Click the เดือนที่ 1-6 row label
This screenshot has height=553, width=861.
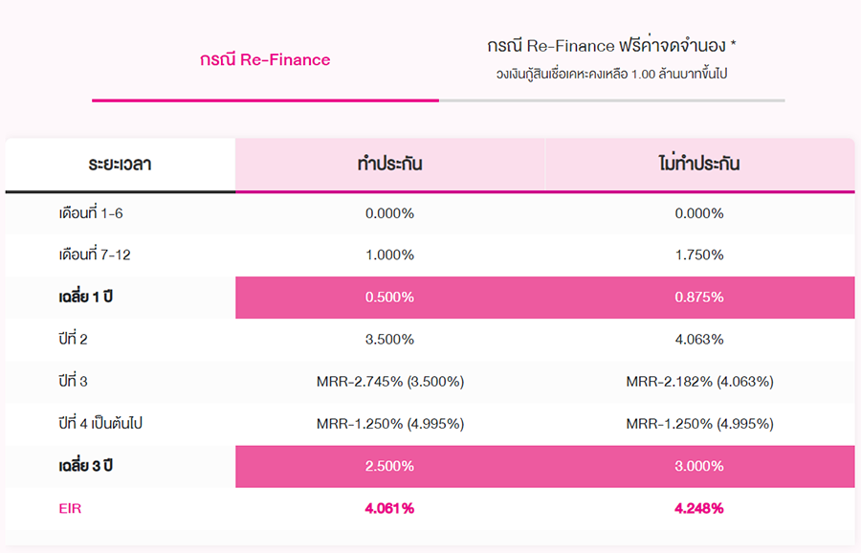coord(90,213)
